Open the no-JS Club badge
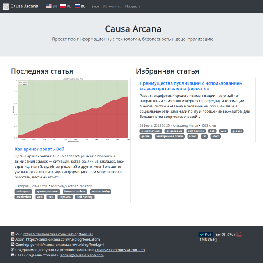 click(229, 235)
